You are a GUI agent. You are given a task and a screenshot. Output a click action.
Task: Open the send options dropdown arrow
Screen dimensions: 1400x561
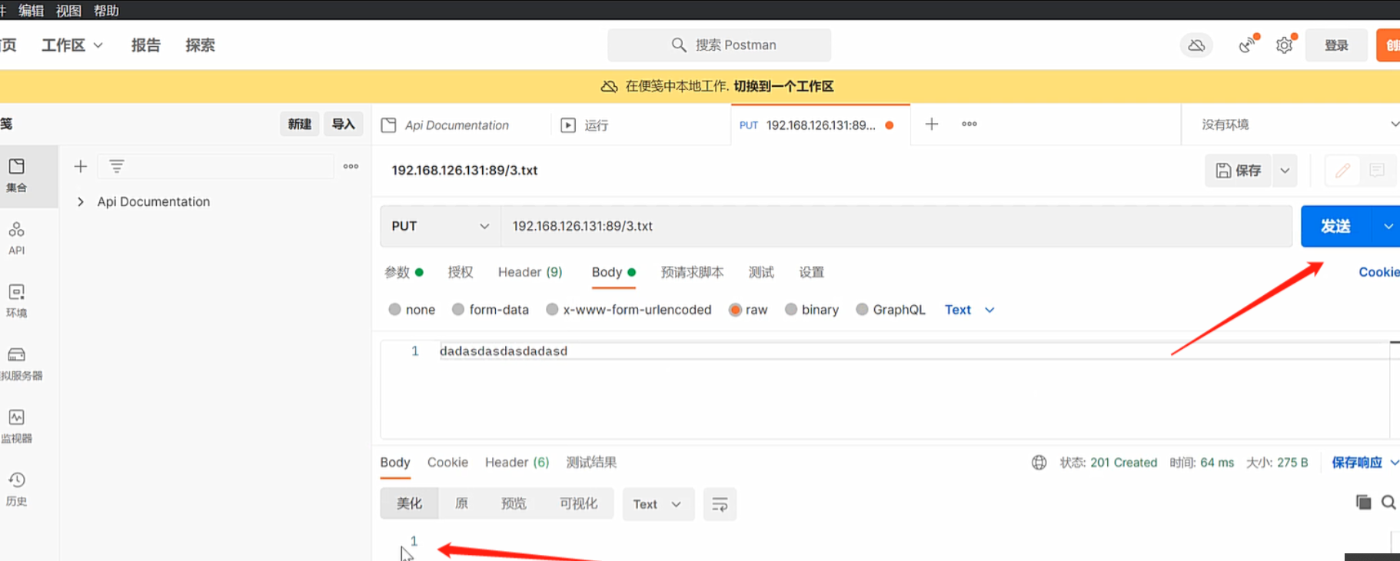(x=1388, y=226)
